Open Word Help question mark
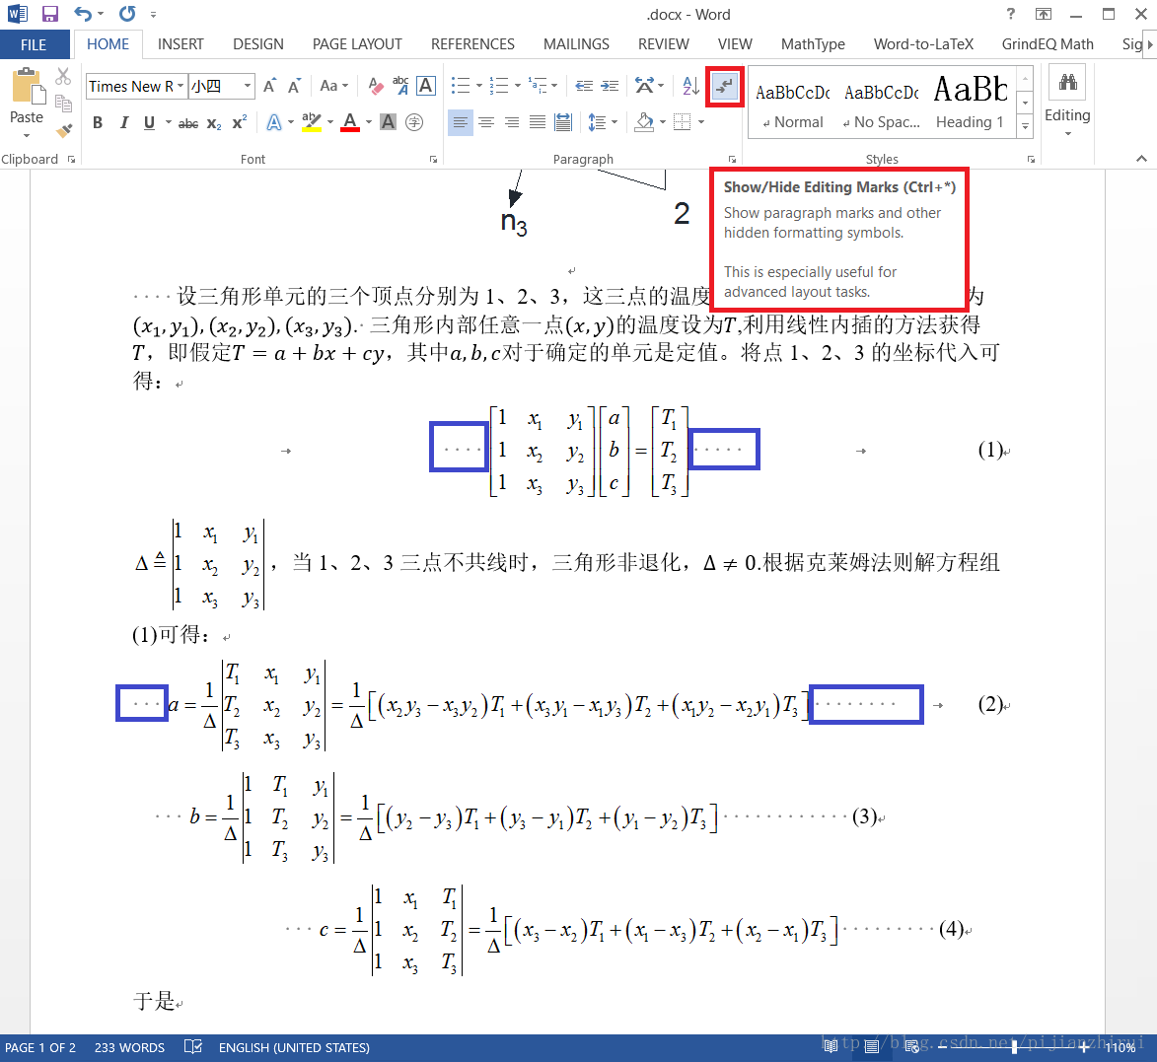This screenshot has width=1157, height=1062. coord(1011,14)
